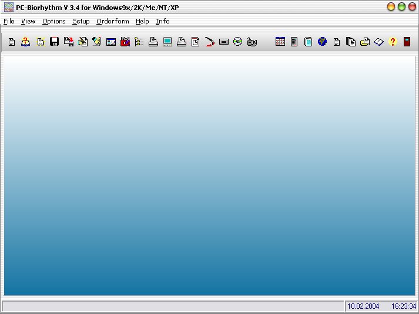This screenshot has width=419, height=314.
Task: Click the video camera icon
Action: [x=252, y=42]
